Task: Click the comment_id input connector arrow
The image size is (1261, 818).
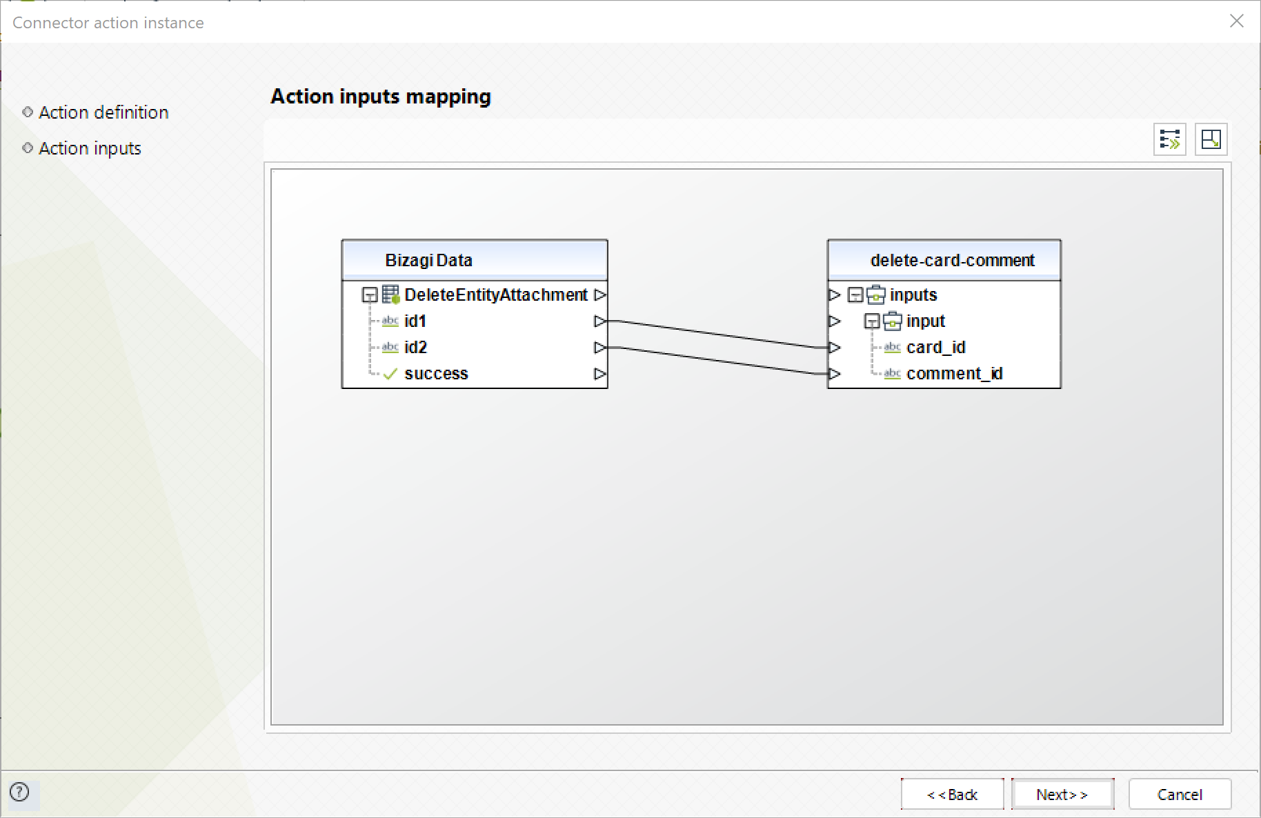Action: pyautogui.click(x=835, y=374)
